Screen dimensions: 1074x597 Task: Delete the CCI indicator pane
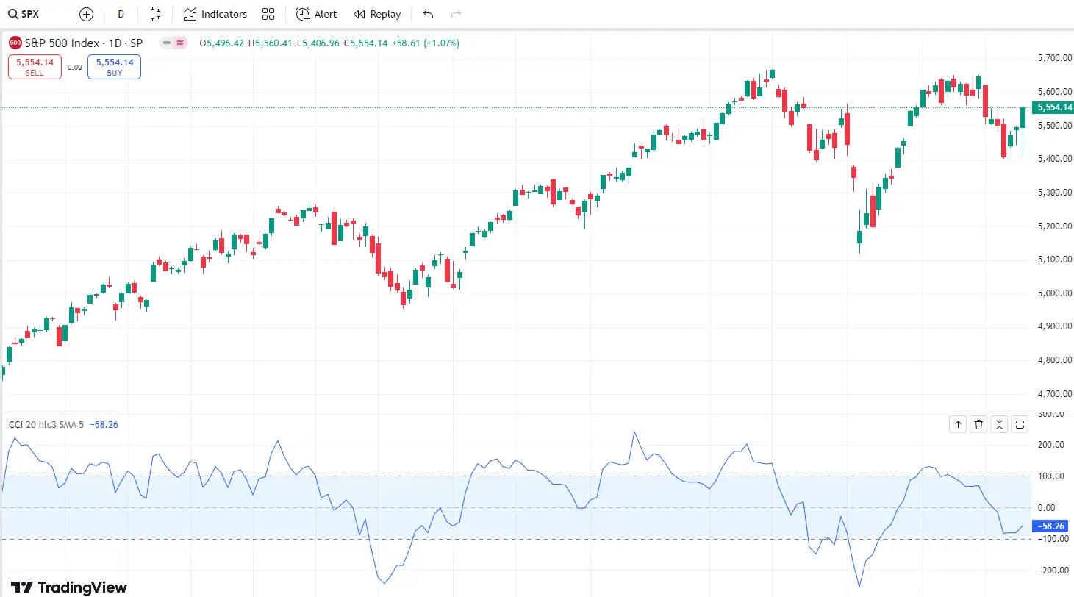coord(978,424)
